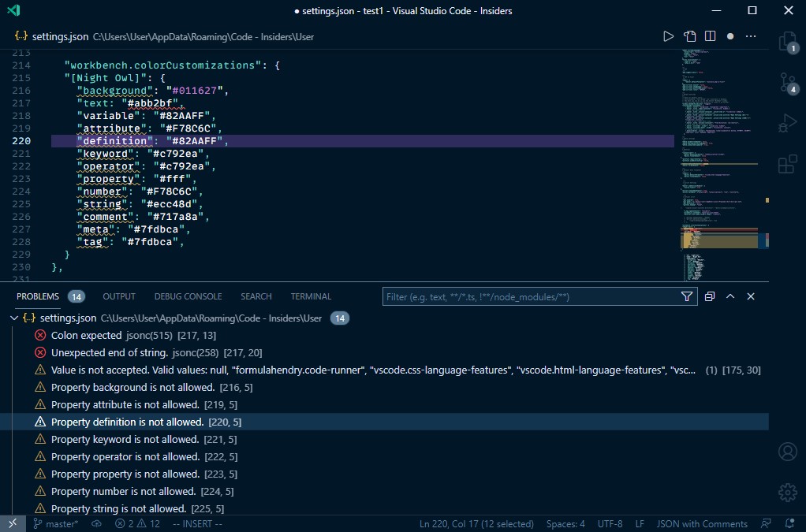
Task: Click the Run Code play icon
Action: (x=668, y=36)
